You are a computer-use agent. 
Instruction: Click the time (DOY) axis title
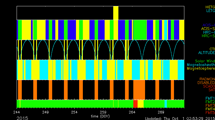point(100,116)
